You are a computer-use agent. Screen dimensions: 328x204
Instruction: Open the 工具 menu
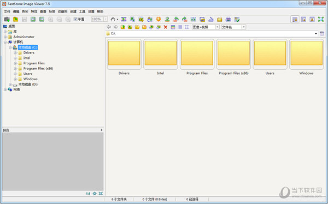click(82, 11)
